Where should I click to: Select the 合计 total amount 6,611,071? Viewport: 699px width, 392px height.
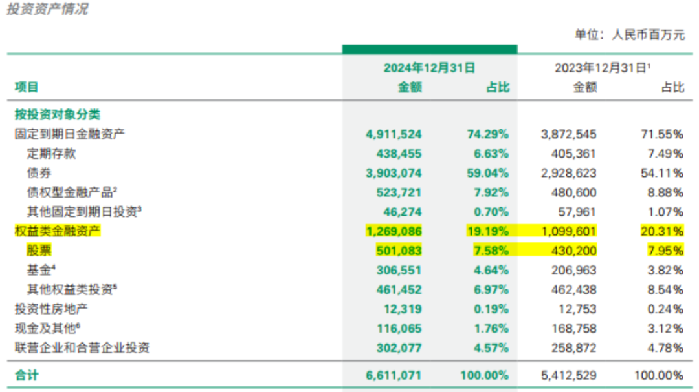pyautogui.click(x=394, y=375)
